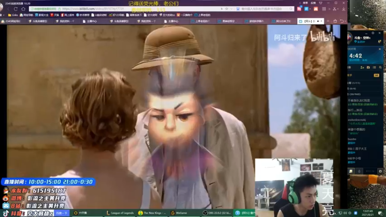386x217 pixels.
Task: Open League of Legends taskbar item
Action: [120, 213]
